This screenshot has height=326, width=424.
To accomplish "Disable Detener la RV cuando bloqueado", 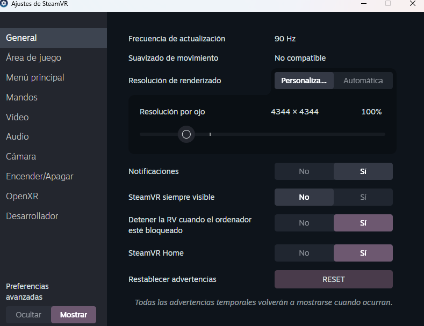I will click(x=304, y=223).
